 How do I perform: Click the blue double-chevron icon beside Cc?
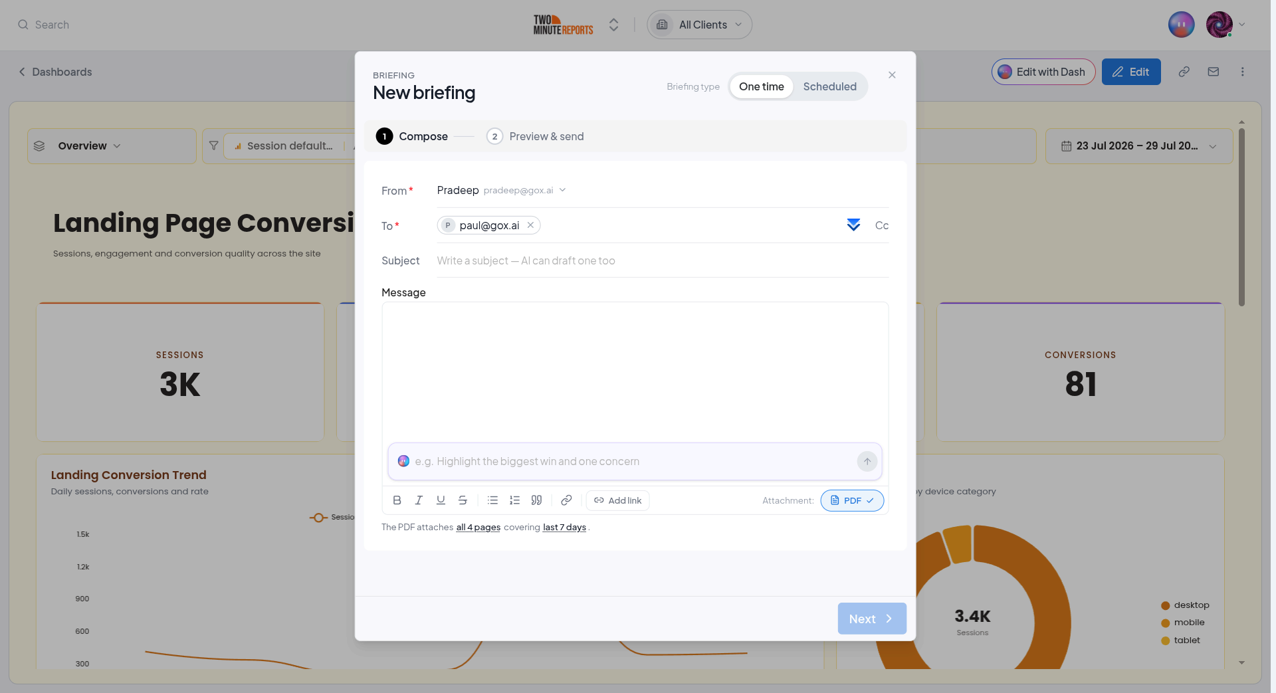click(x=853, y=225)
